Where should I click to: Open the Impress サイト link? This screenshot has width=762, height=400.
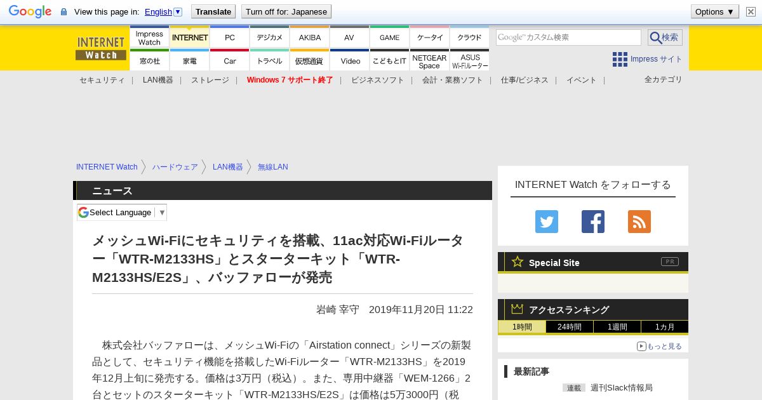pyautogui.click(x=657, y=59)
